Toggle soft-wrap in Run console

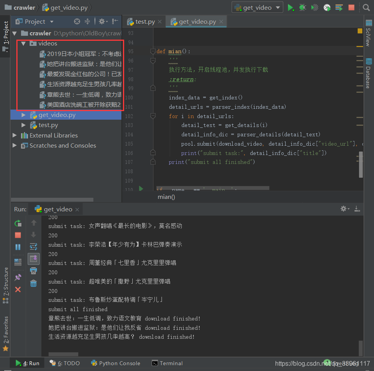[33, 246]
